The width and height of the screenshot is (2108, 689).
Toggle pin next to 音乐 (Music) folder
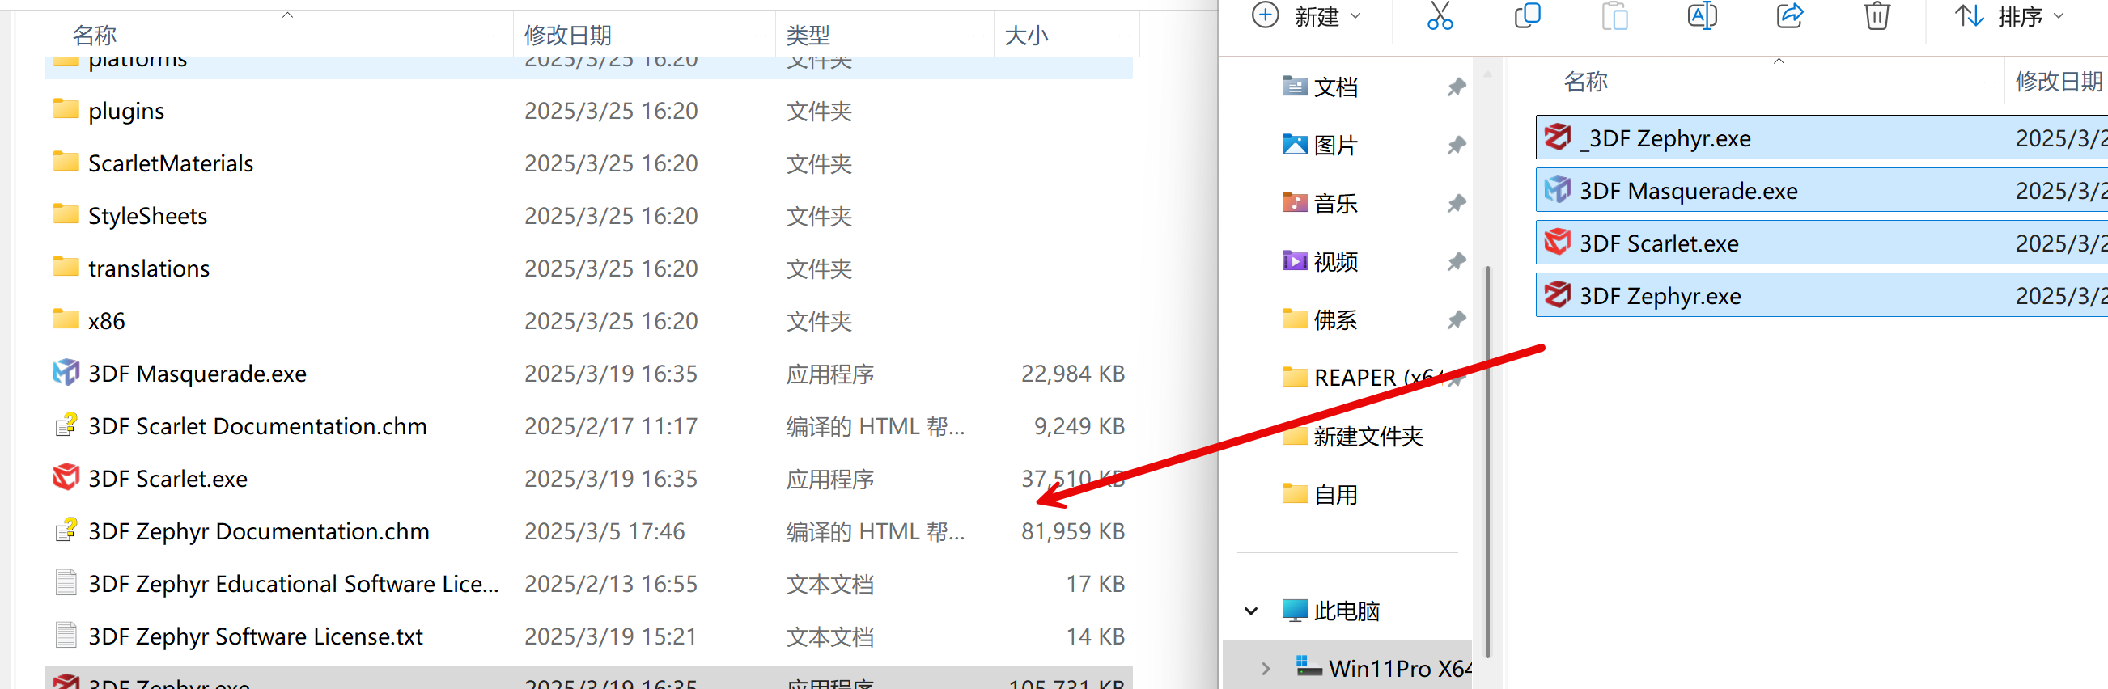(1456, 204)
